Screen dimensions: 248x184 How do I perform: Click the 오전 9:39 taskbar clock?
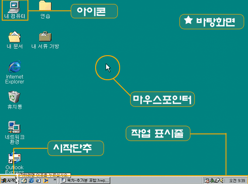237,180
